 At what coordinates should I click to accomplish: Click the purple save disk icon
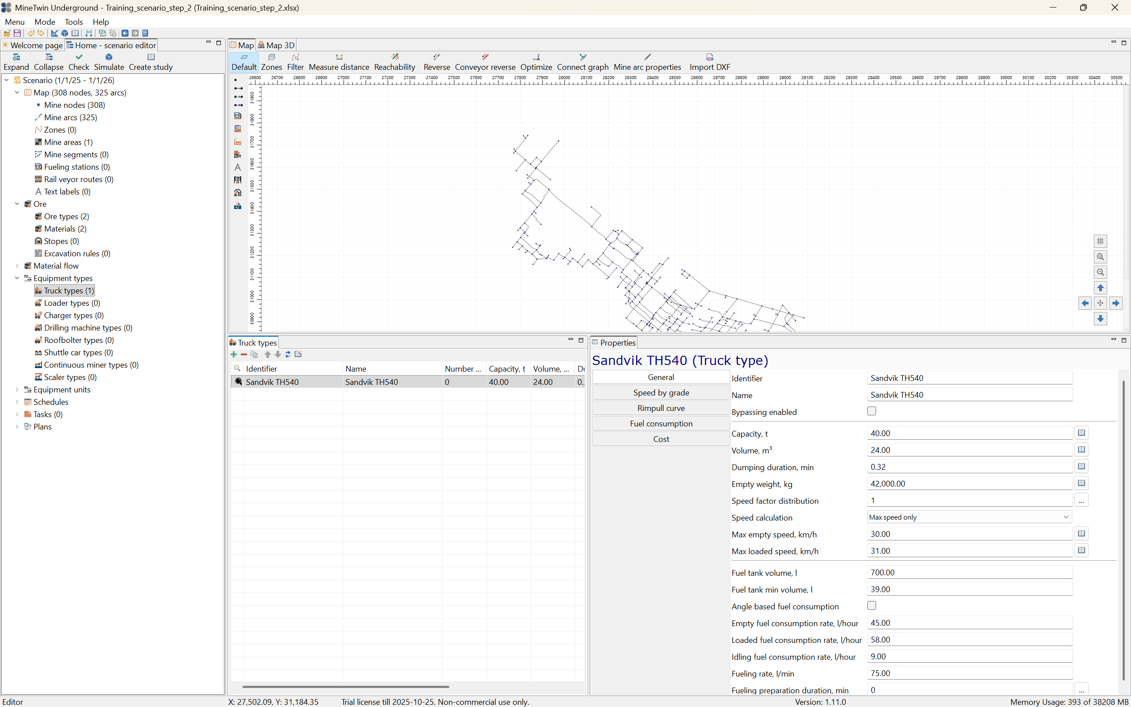tap(17, 33)
